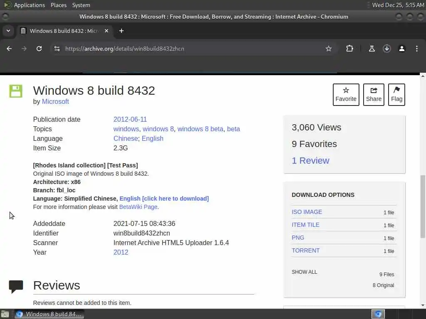426x319 pixels.
Task: Open the profile avatar menu
Action: pyautogui.click(x=402, y=49)
